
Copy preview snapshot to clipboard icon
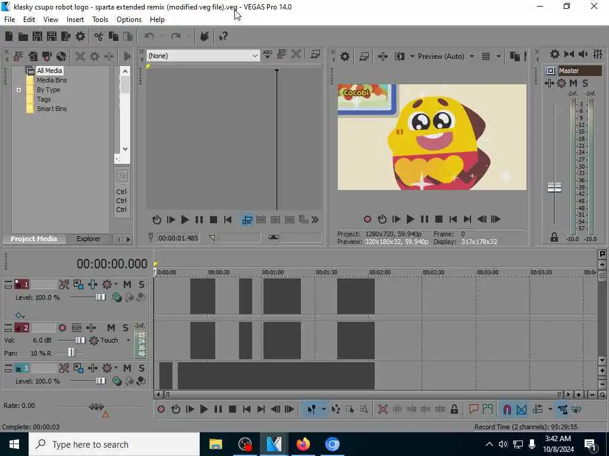tap(514, 56)
